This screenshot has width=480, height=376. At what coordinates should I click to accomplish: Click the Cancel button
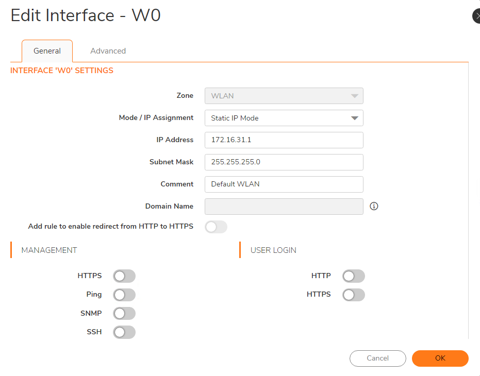point(378,358)
